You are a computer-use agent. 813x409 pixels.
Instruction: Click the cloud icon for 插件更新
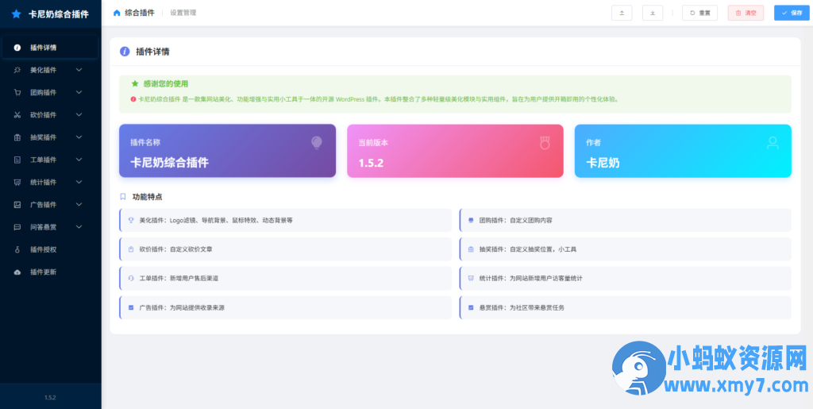point(17,272)
